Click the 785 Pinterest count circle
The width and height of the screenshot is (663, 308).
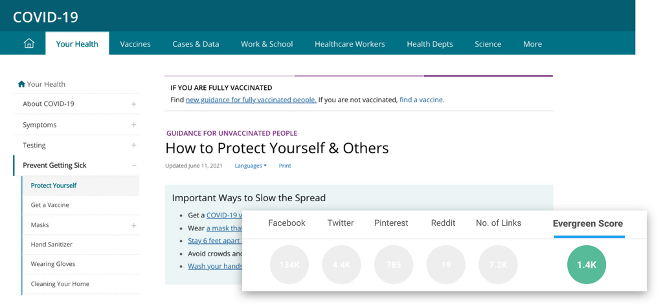[x=394, y=265]
